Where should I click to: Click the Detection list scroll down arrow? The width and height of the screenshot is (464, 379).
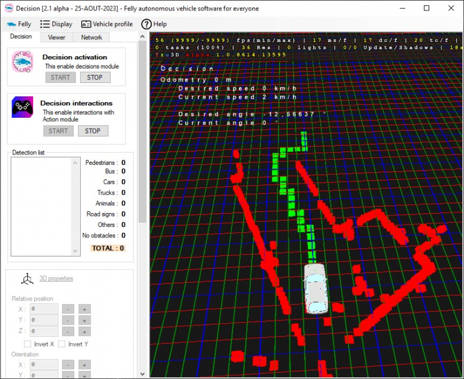point(75,251)
